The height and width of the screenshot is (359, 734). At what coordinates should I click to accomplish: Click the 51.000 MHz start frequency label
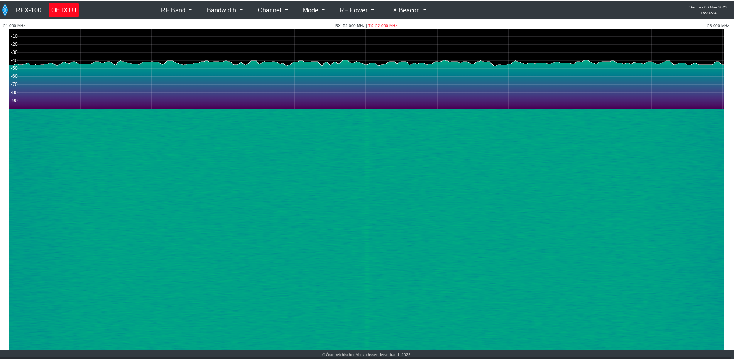14,26
